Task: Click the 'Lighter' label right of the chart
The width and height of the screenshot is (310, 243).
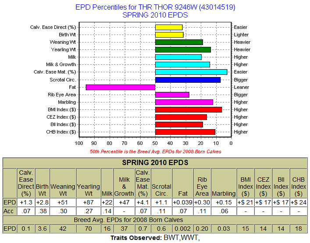Action: 241,35
